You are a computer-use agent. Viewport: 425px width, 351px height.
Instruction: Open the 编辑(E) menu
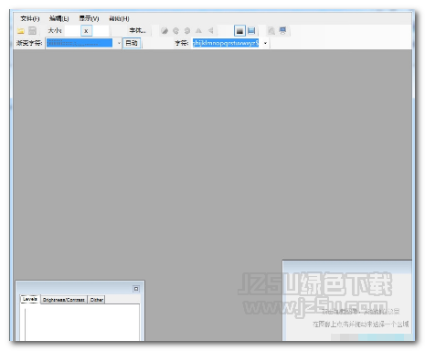58,18
